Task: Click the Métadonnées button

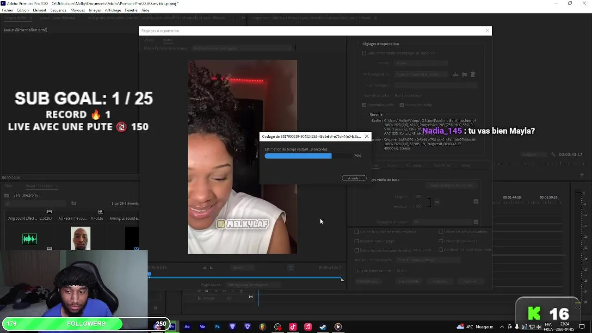Action: [x=367, y=281]
